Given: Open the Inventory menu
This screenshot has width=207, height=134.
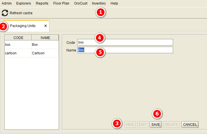Looking at the screenshot, I should 99,3.
